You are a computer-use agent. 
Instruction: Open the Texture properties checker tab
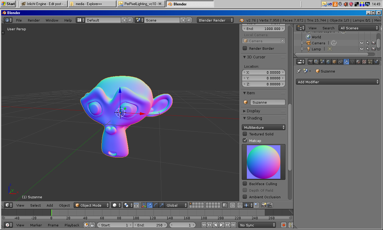pos(364,62)
